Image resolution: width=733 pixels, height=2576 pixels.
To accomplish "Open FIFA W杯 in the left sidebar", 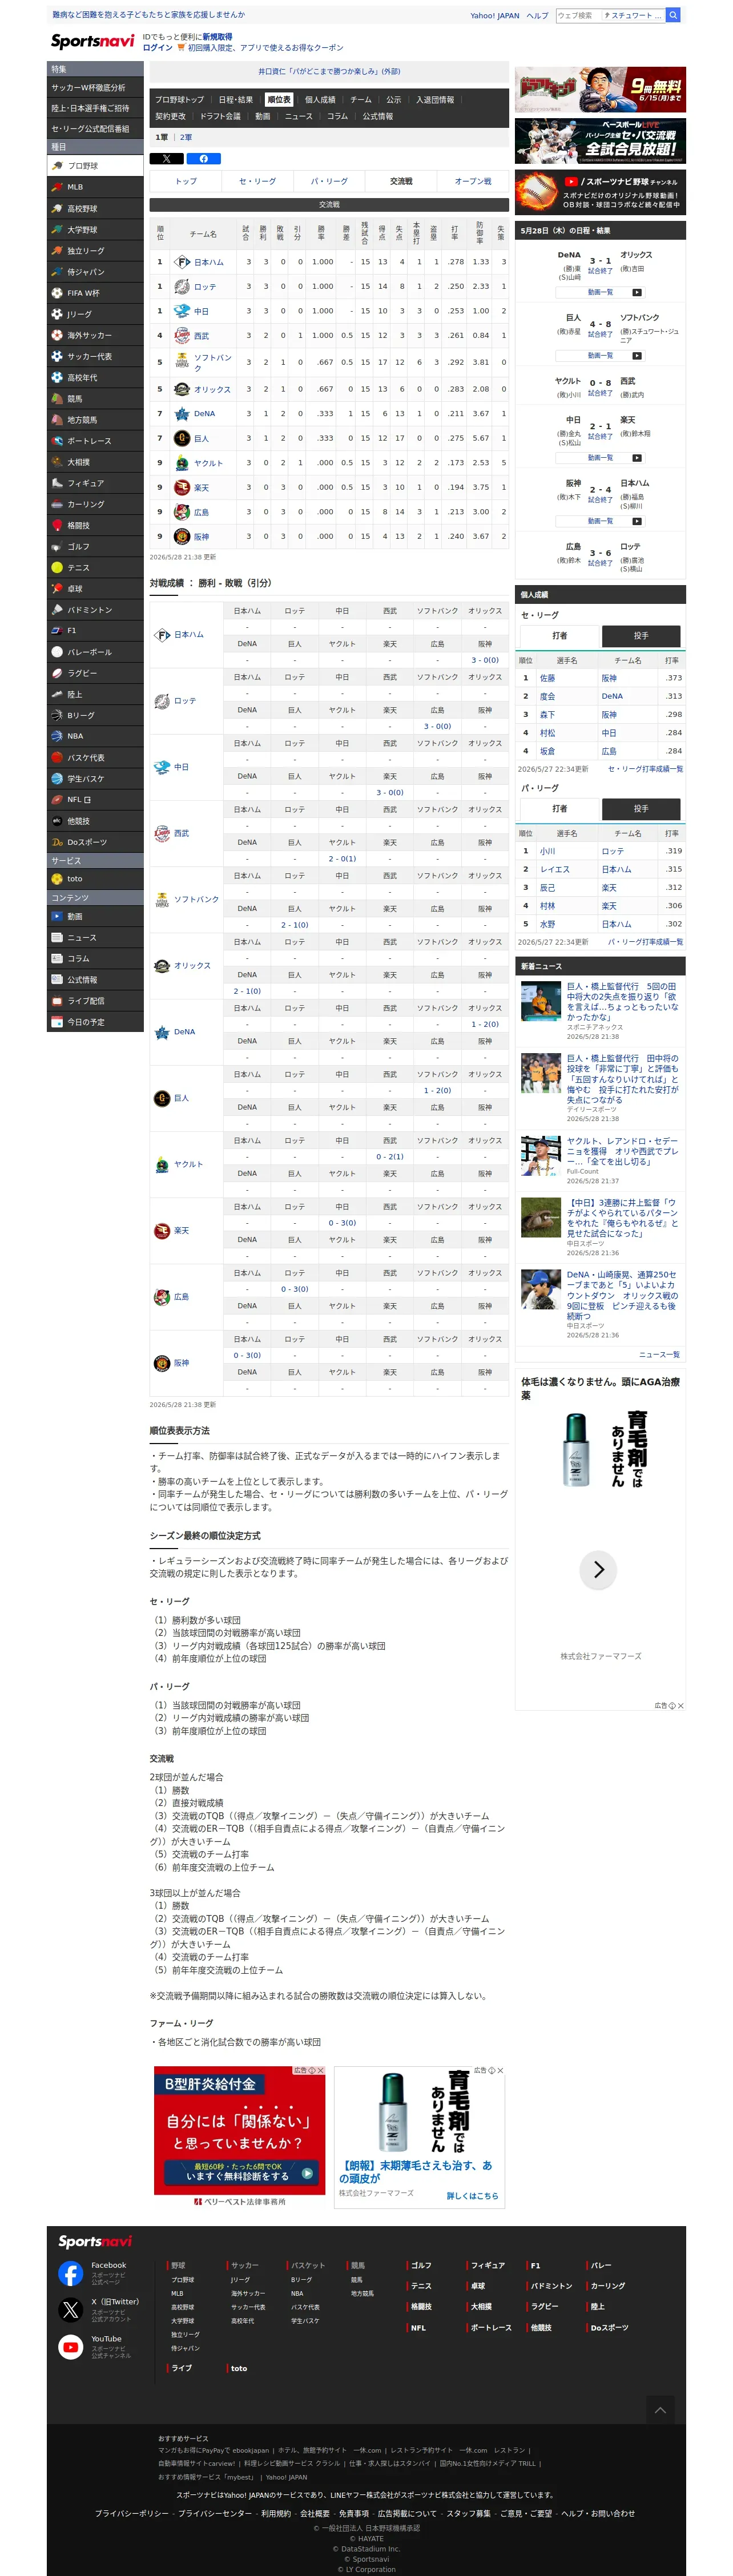I will coord(95,293).
